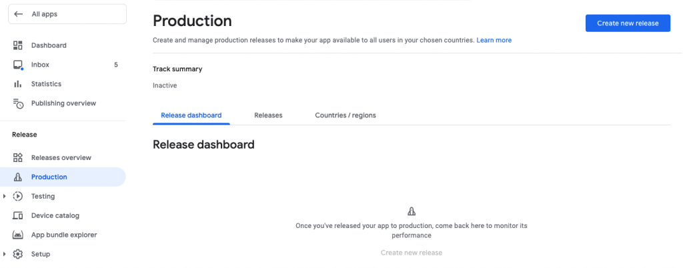Open the App bundle explorer icon
The image size is (683, 268).
pos(18,235)
